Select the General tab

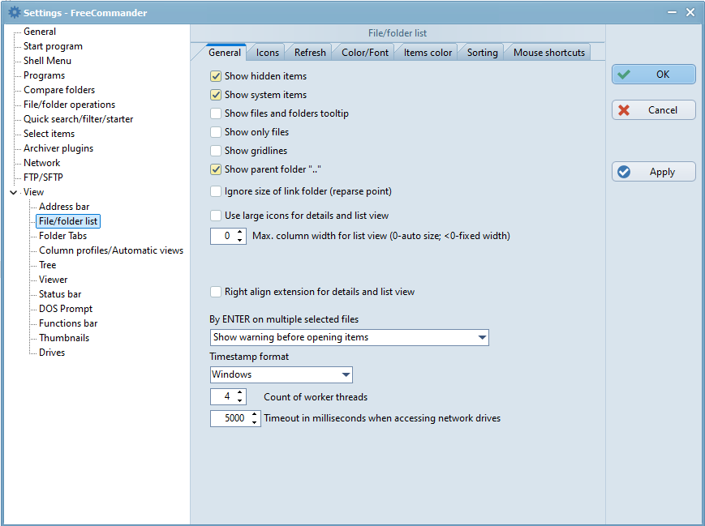coord(225,53)
